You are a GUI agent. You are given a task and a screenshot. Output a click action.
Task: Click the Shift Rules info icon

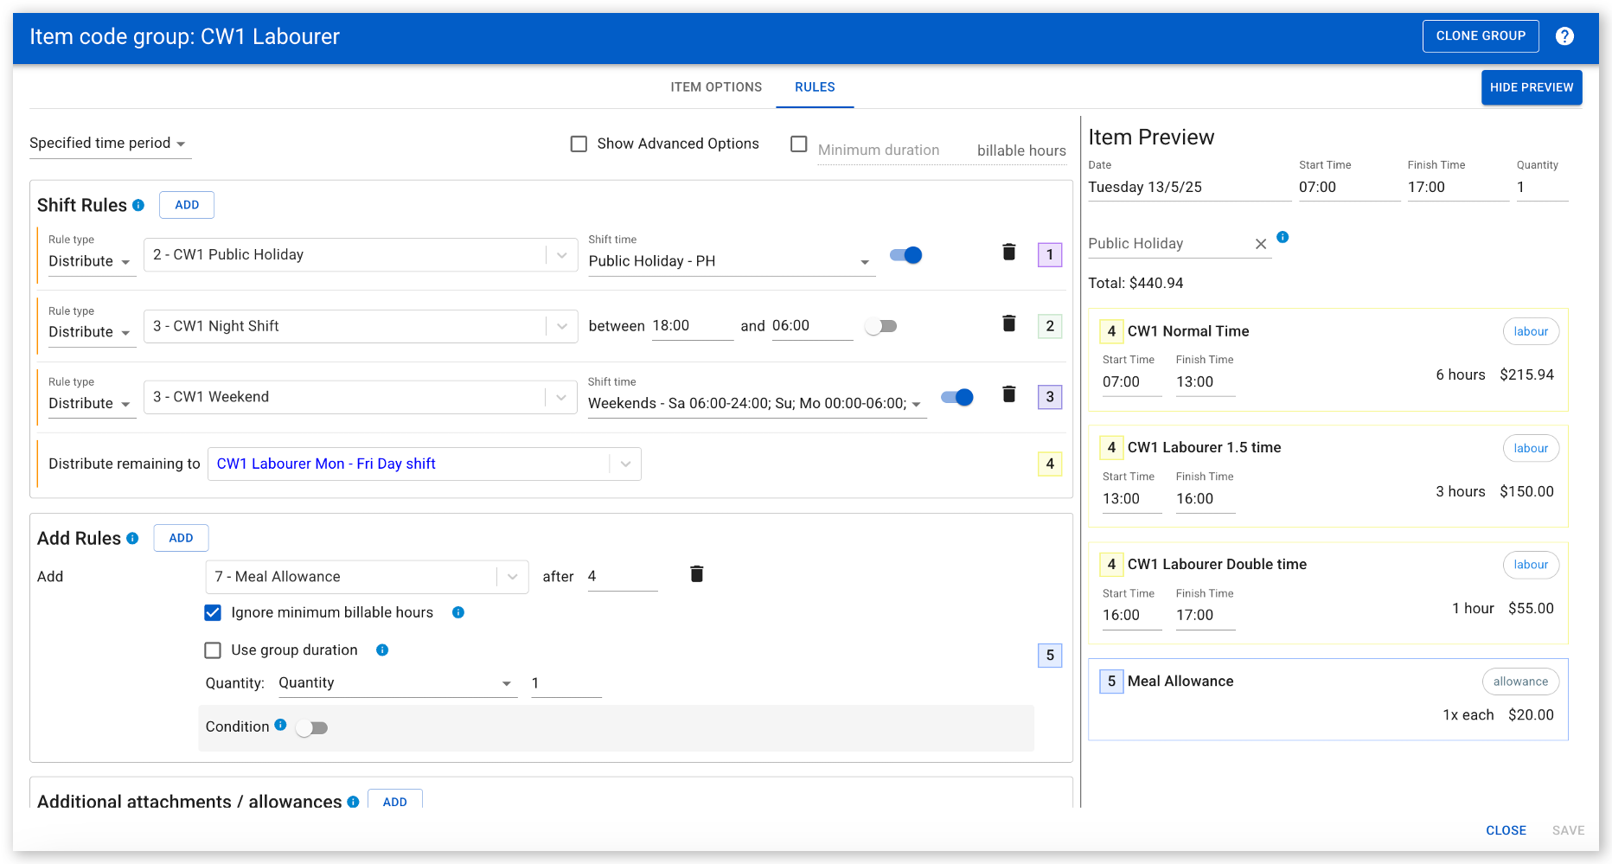(138, 205)
